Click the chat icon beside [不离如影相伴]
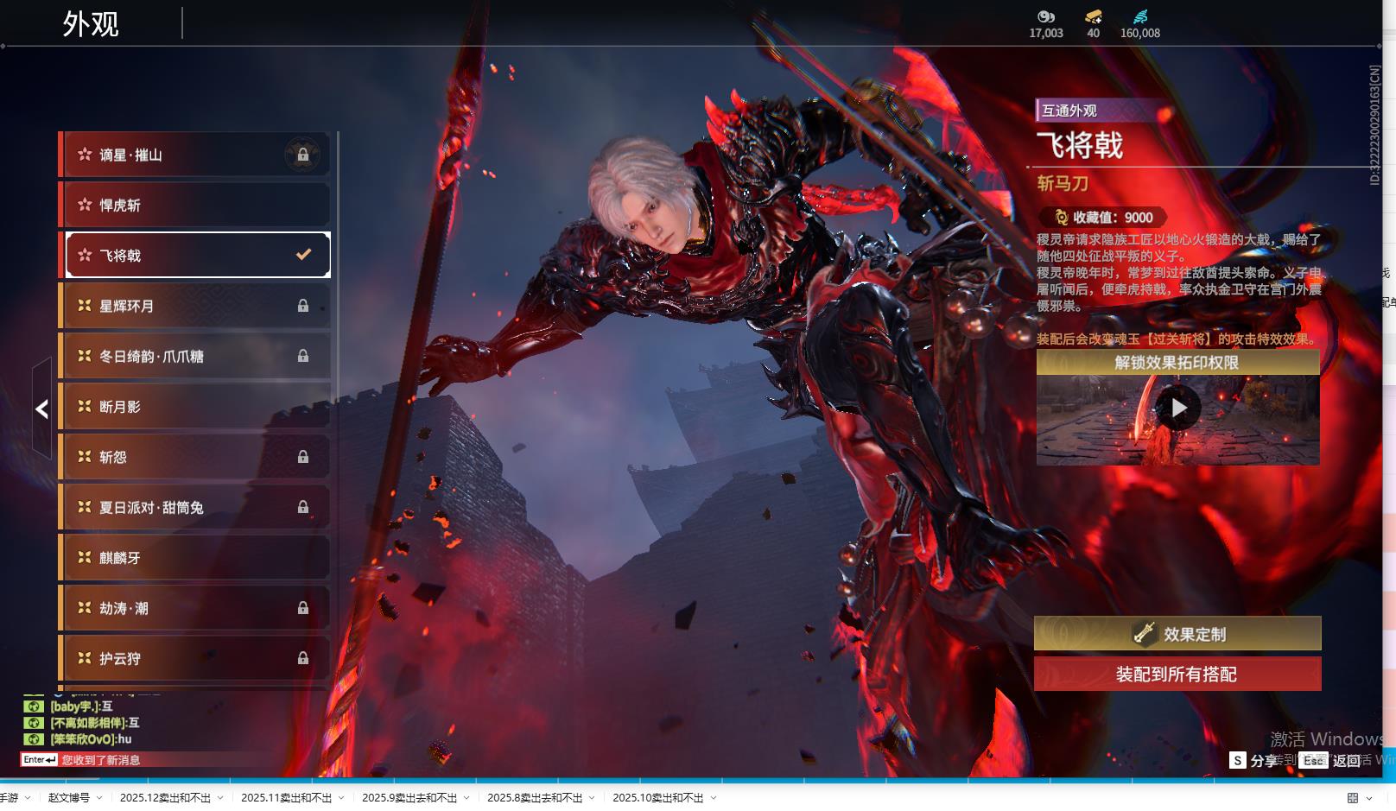Image resolution: width=1396 pixels, height=811 pixels. pyautogui.click(x=33, y=723)
